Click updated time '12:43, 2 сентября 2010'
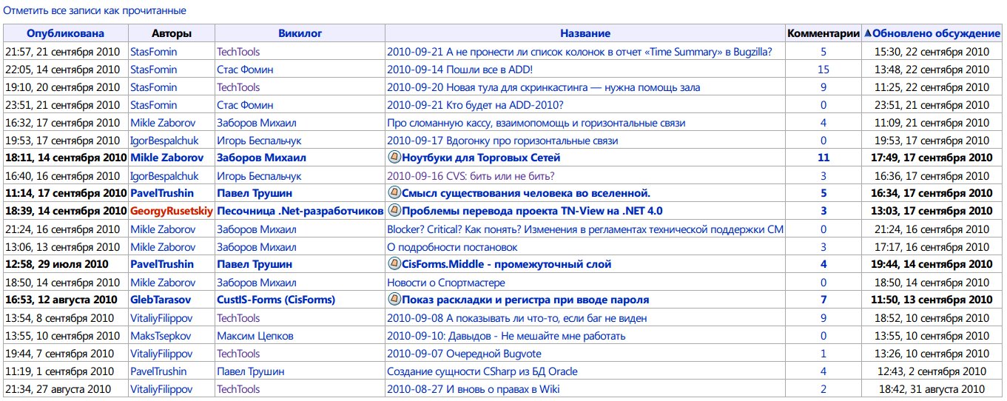Screen dimensions: 1007x401 (932, 371)
